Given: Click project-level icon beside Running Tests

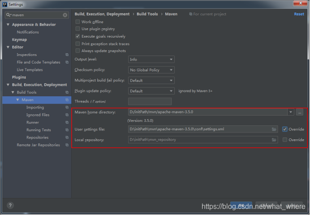Looking at the screenshot, I should 67,130.
